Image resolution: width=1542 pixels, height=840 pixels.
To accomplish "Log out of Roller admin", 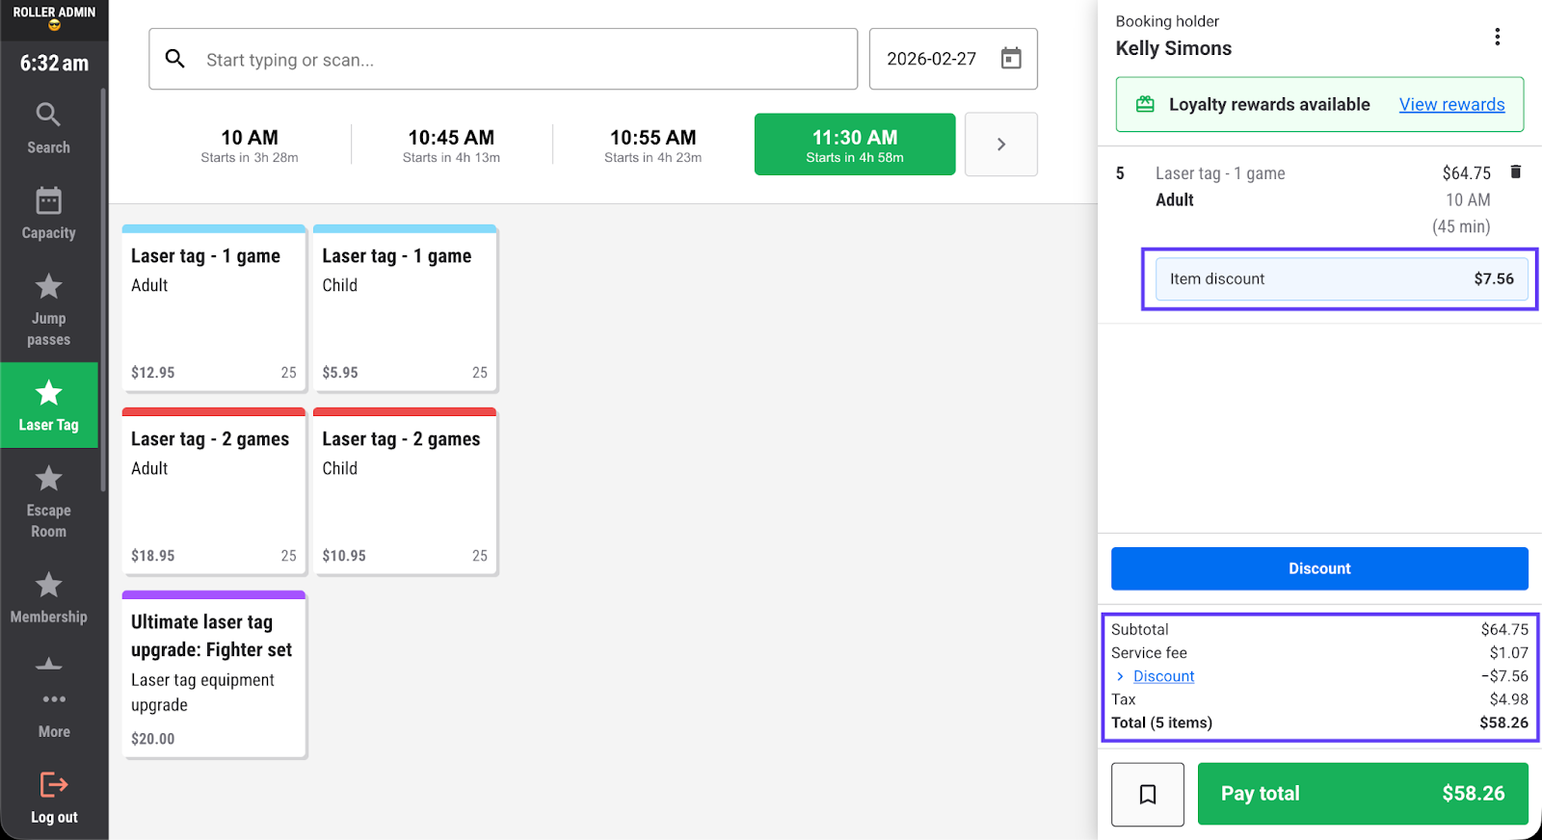I will coord(54,798).
